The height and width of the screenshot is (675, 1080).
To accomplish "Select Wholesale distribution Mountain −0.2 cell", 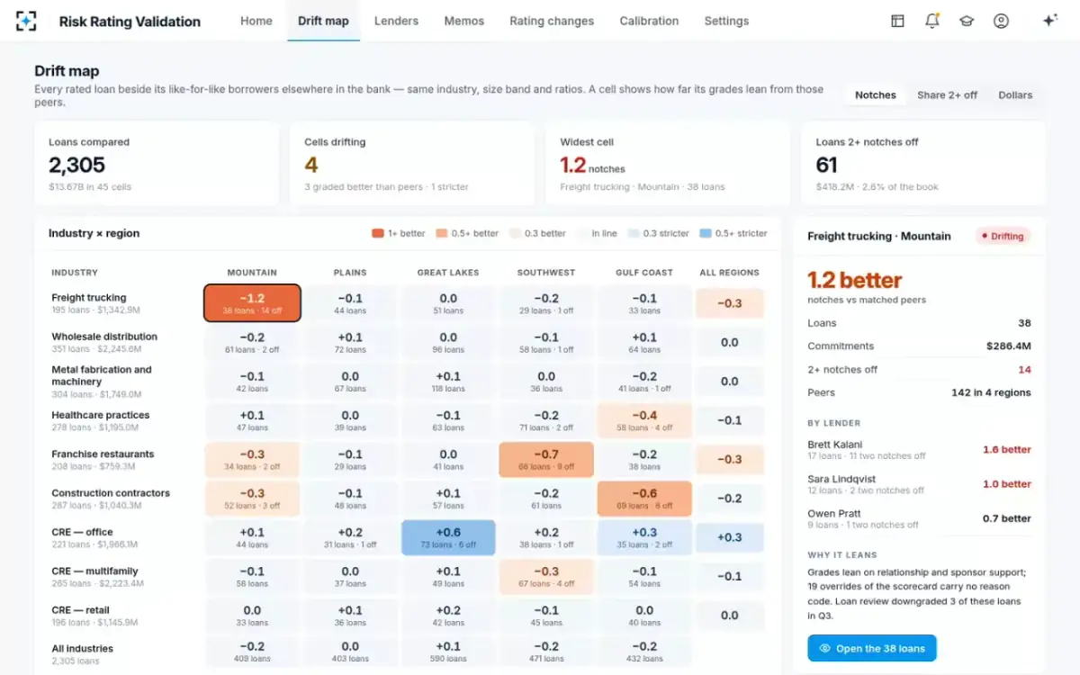I will 252,342.
